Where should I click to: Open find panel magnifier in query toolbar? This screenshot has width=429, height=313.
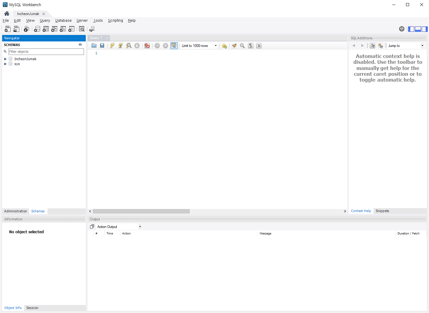(x=242, y=46)
